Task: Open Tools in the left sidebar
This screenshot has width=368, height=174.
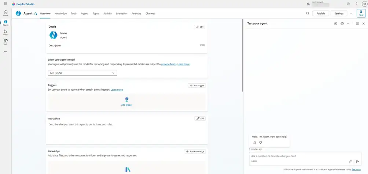Action: [x=5, y=42]
